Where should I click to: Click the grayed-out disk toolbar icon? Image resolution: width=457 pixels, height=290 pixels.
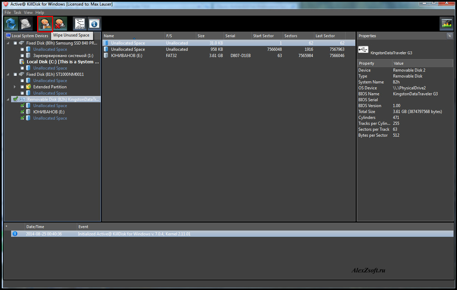26,24
